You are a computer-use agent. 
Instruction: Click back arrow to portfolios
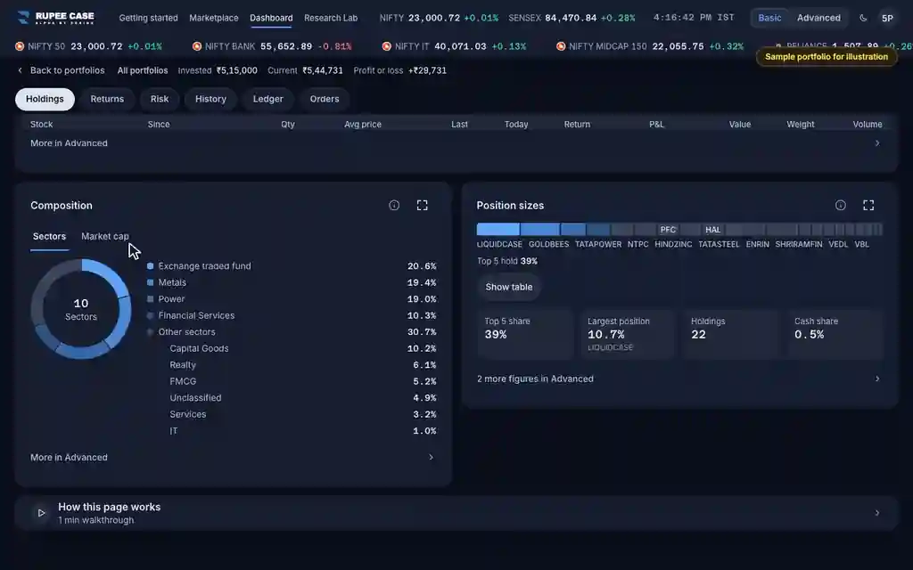click(20, 70)
